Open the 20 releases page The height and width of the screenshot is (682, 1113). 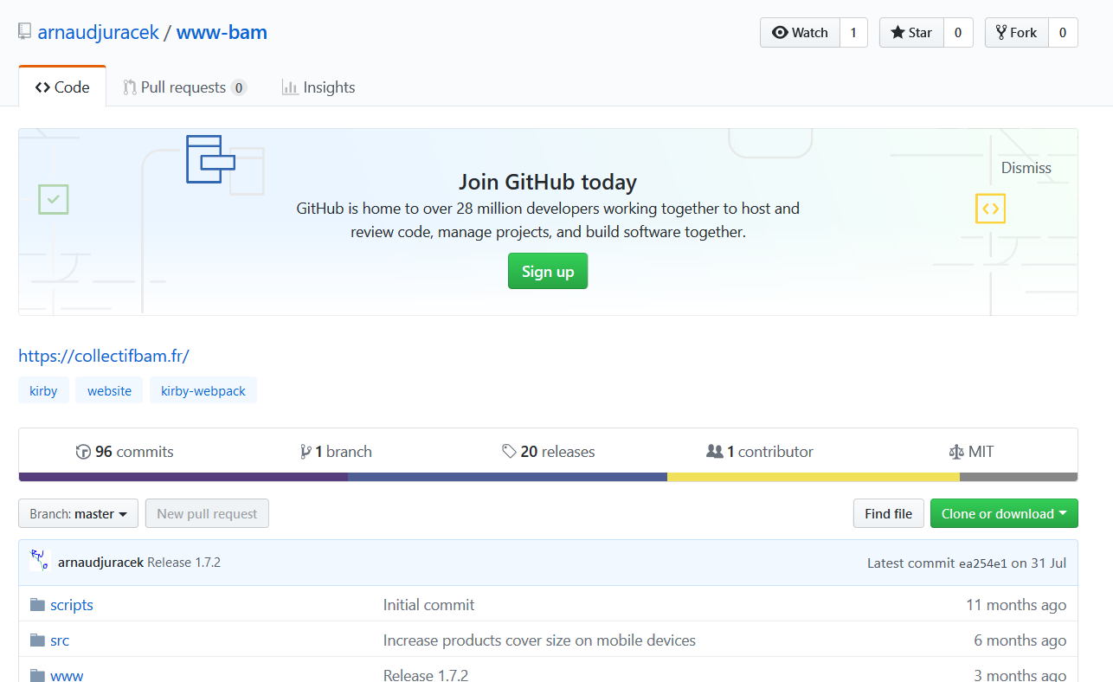(549, 452)
